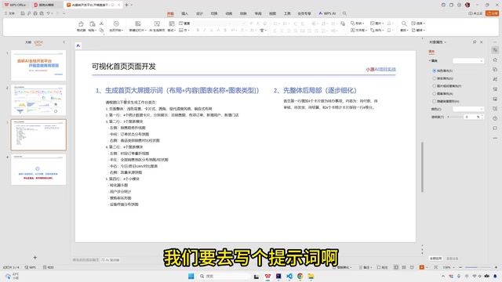Viewport: 502px width, 282px height.
Task: Select slide 1 thumbnail
Action: [38, 65]
